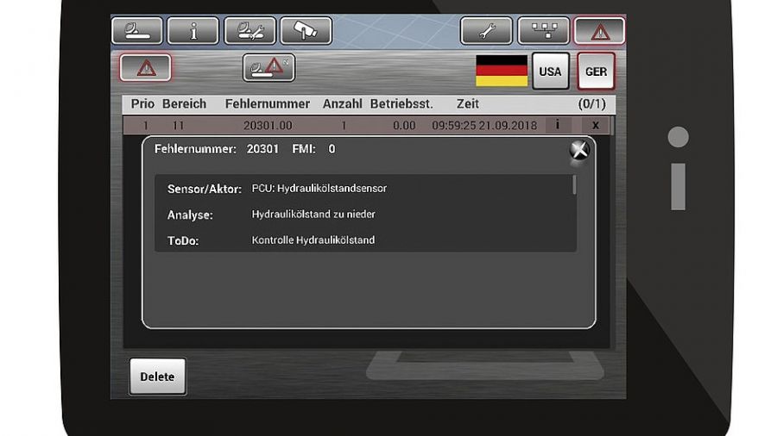Open machine error history icon
This screenshot has height=436, width=777.
pos(268,67)
